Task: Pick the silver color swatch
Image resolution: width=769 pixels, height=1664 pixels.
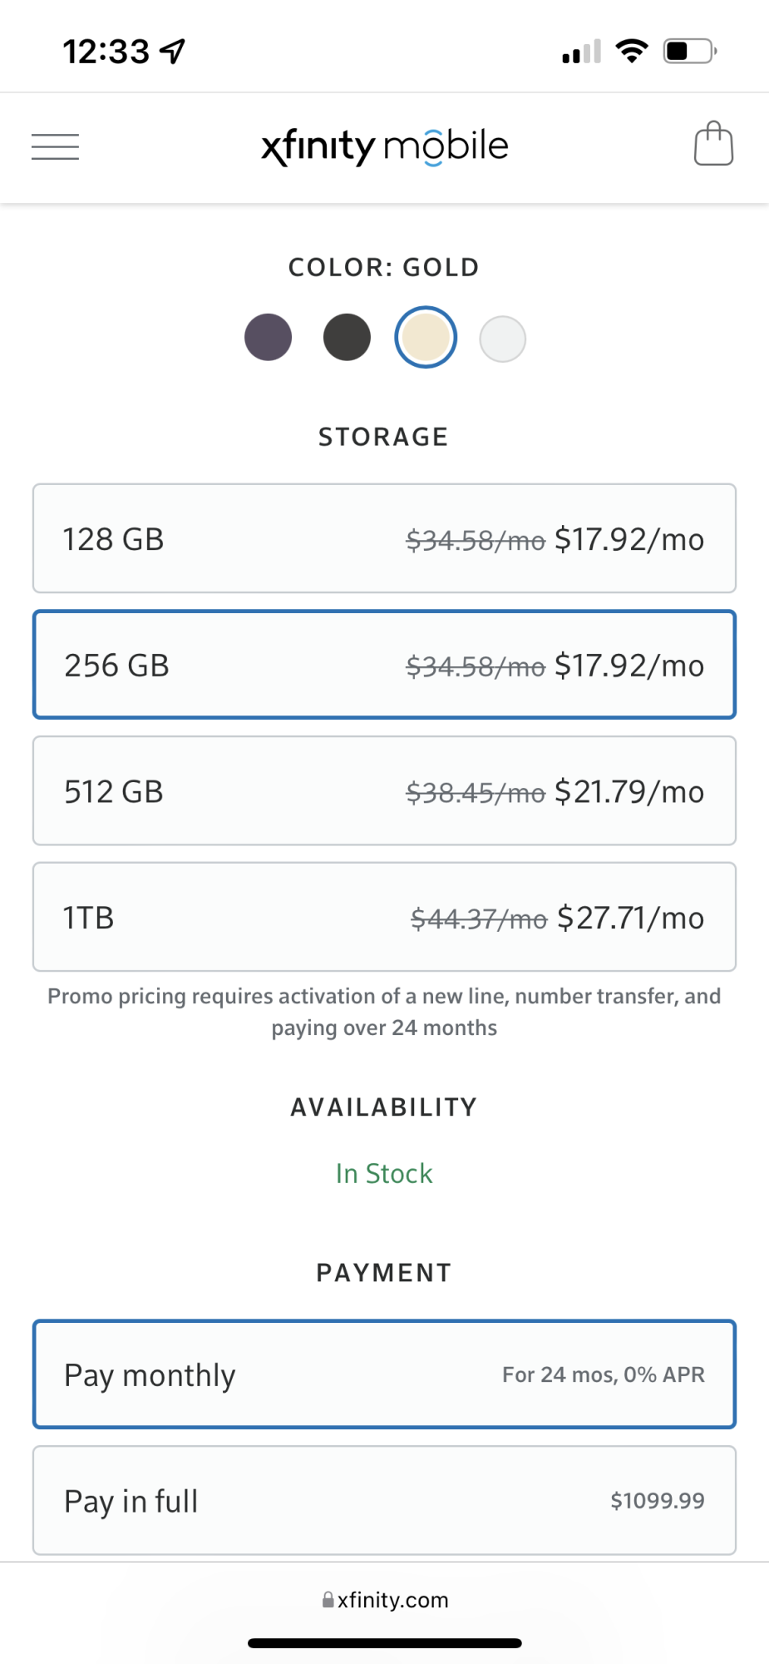Action: coord(503,339)
